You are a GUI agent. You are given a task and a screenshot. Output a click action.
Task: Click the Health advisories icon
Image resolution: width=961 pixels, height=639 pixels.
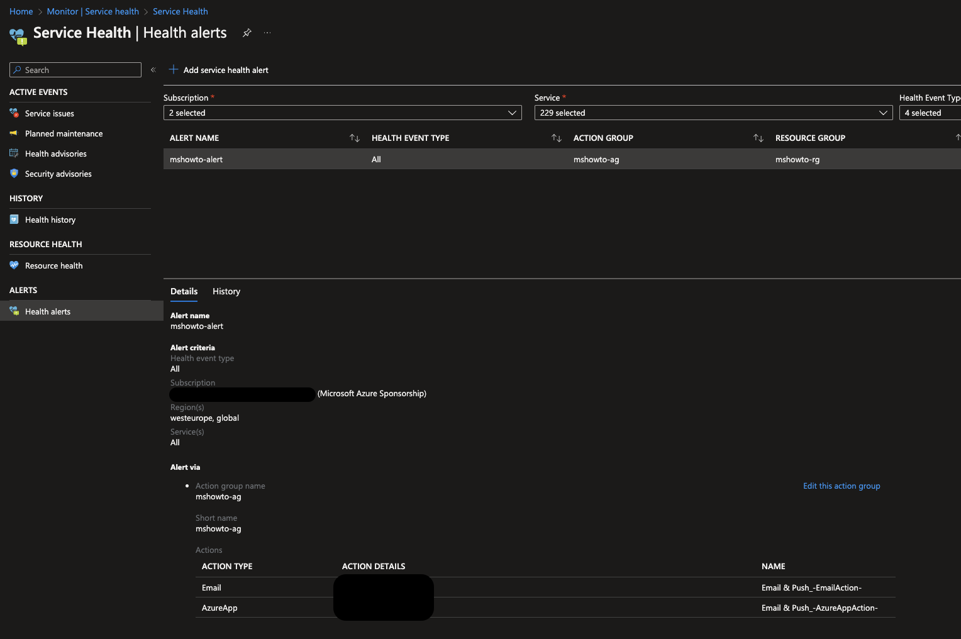tap(14, 153)
